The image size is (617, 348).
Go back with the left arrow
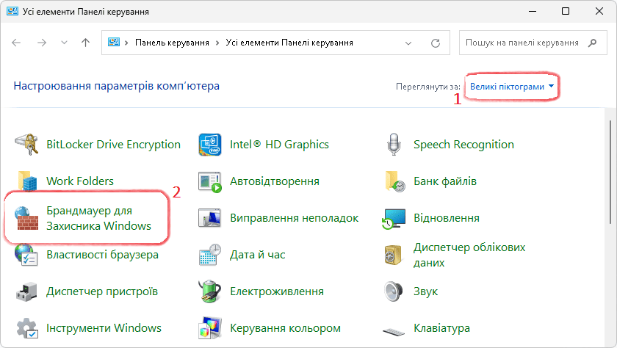(16, 43)
